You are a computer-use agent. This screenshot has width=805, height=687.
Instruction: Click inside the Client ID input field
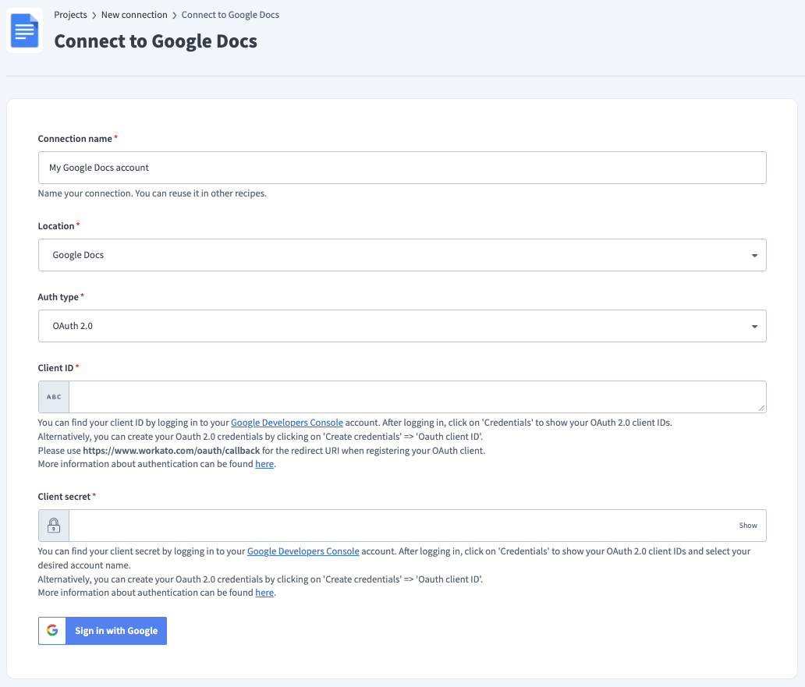click(413, 396)
